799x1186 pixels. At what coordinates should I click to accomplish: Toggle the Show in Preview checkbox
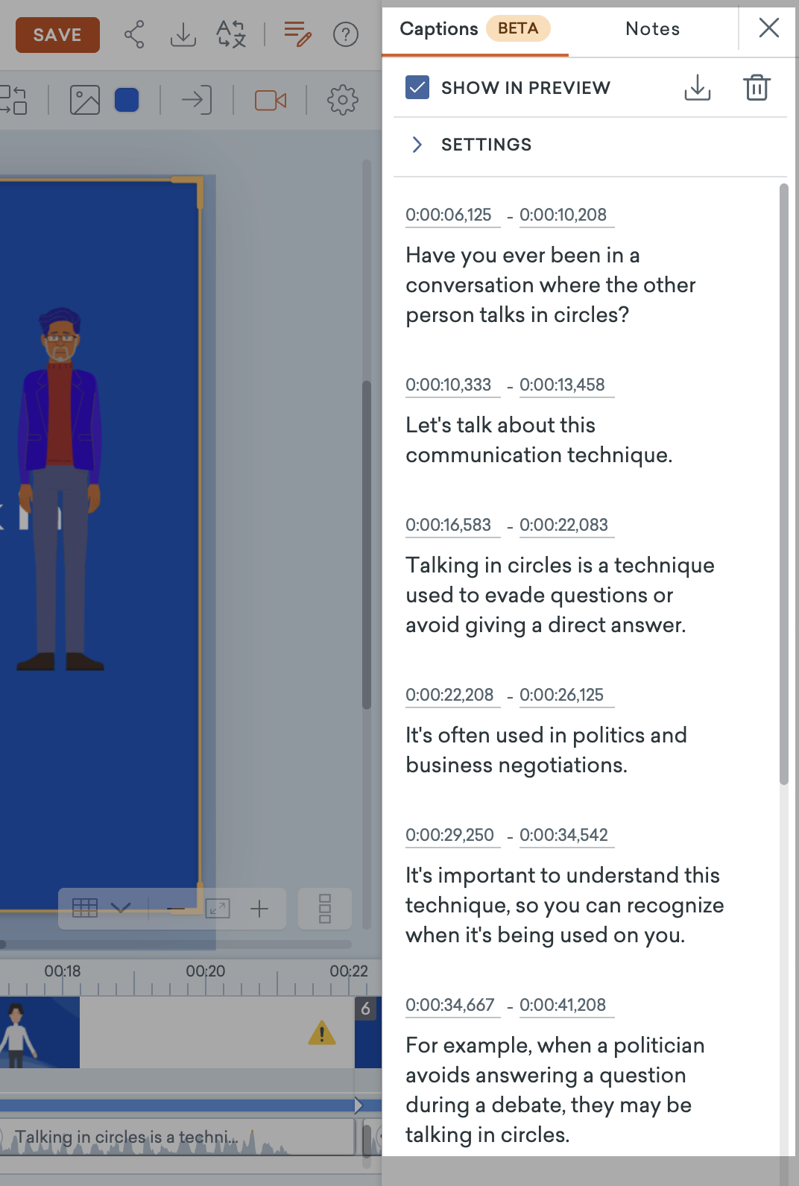pos(417,88)
